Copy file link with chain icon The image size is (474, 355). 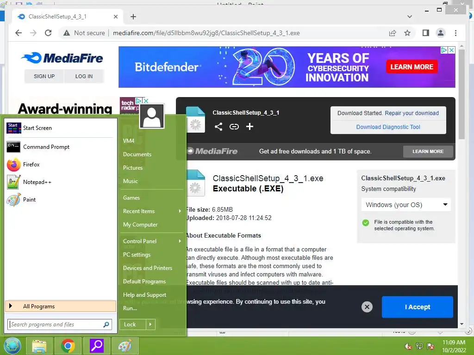(x=234, y=127)
